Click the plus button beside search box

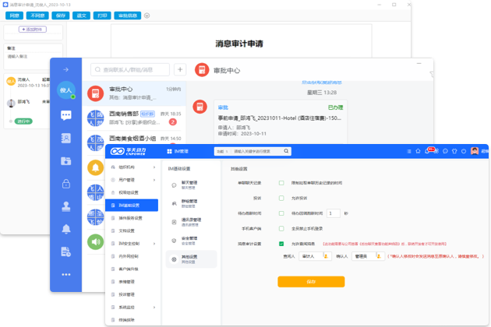tap(179, 70)
